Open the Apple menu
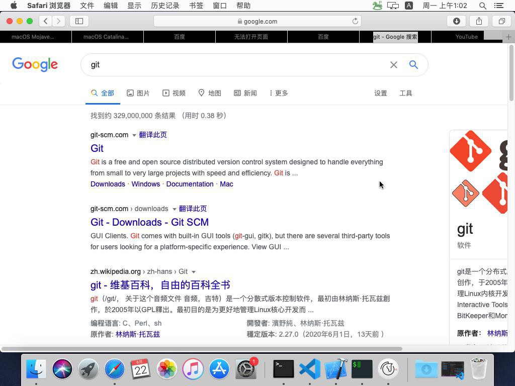515x386 pixels. (14, 5)
